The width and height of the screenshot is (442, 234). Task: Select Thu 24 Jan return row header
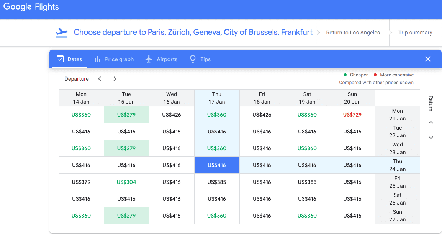(398, 165)
